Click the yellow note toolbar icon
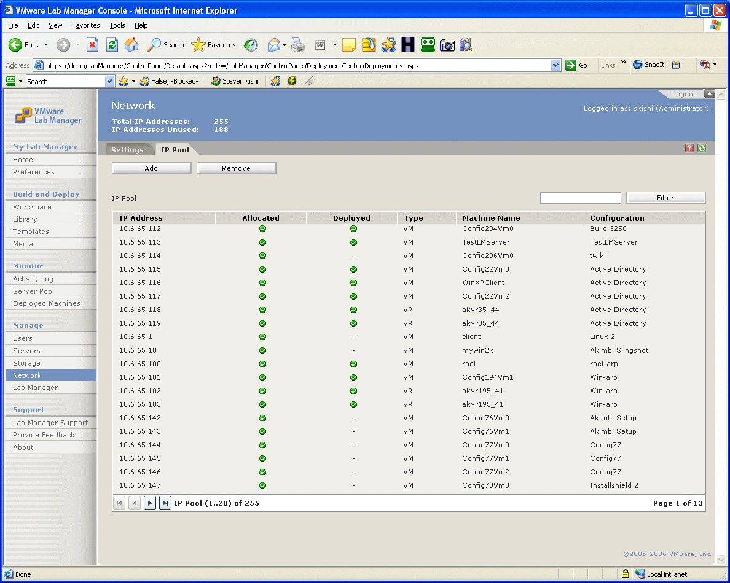This screenshot has height=583, width=730. click(x=348, y=45)
